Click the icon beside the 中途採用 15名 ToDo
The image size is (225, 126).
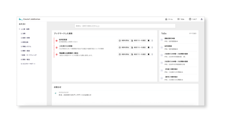point(162,63)
